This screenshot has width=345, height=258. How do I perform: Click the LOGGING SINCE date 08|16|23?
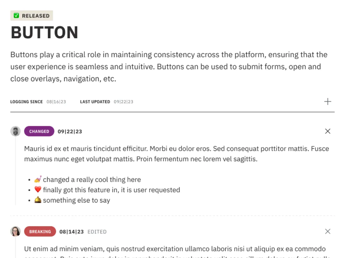coord(56,102)
